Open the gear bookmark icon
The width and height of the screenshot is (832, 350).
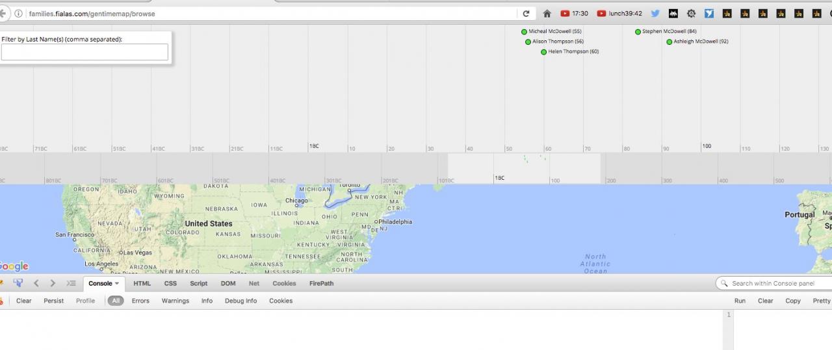point(691,14)
